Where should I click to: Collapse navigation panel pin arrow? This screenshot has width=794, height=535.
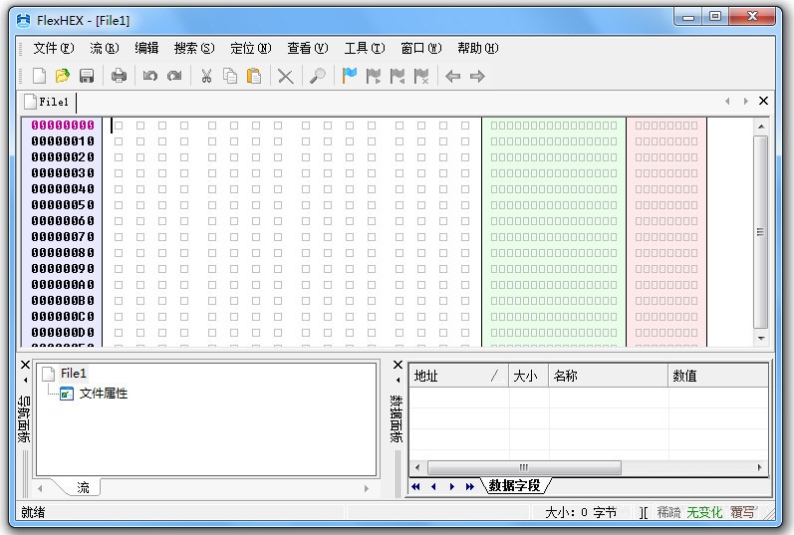click(25, 380)
